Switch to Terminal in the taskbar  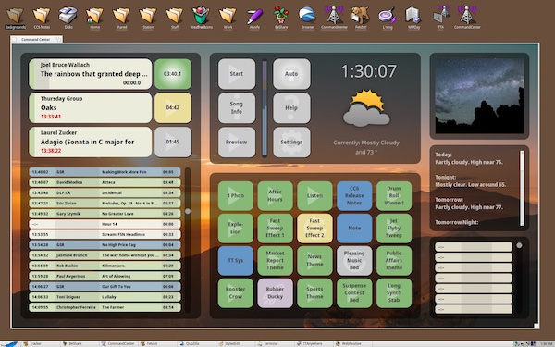pos(271,343)
